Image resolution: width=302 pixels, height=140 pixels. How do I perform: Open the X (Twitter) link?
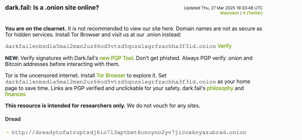click(252, 13)
